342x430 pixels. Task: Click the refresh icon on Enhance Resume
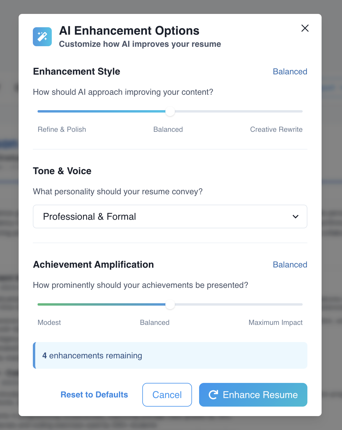213,395
